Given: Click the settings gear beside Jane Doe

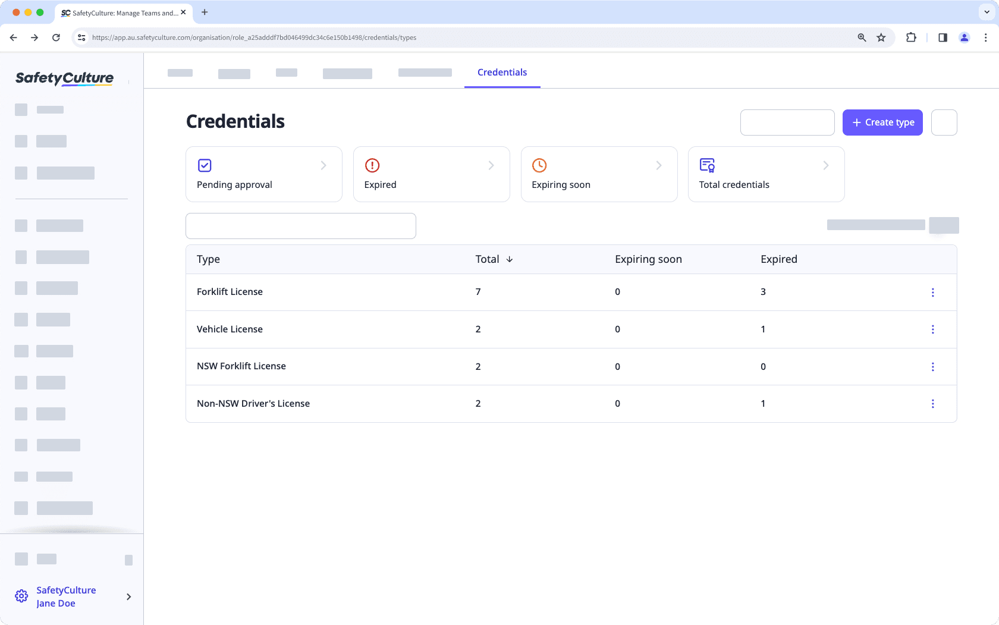Looking at the screenshot, I should (x=21, y=596).
